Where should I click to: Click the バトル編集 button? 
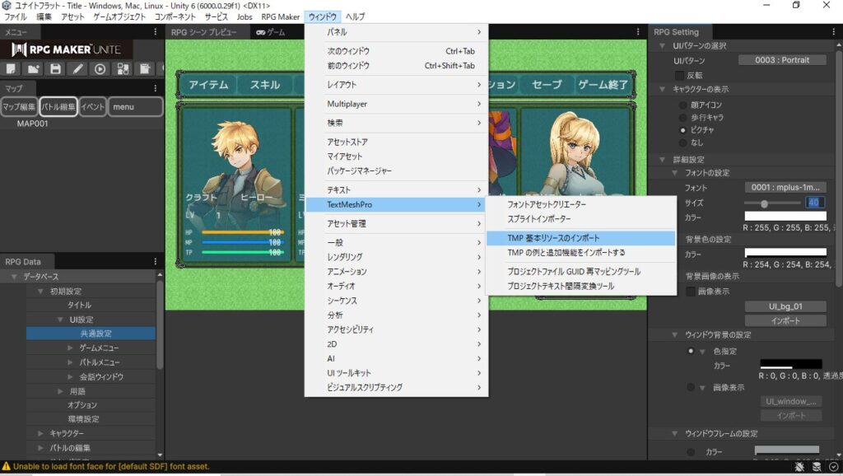click(58, 106)
